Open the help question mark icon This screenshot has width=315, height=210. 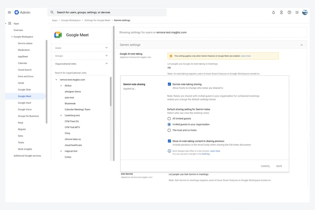(x=289, y=12)
